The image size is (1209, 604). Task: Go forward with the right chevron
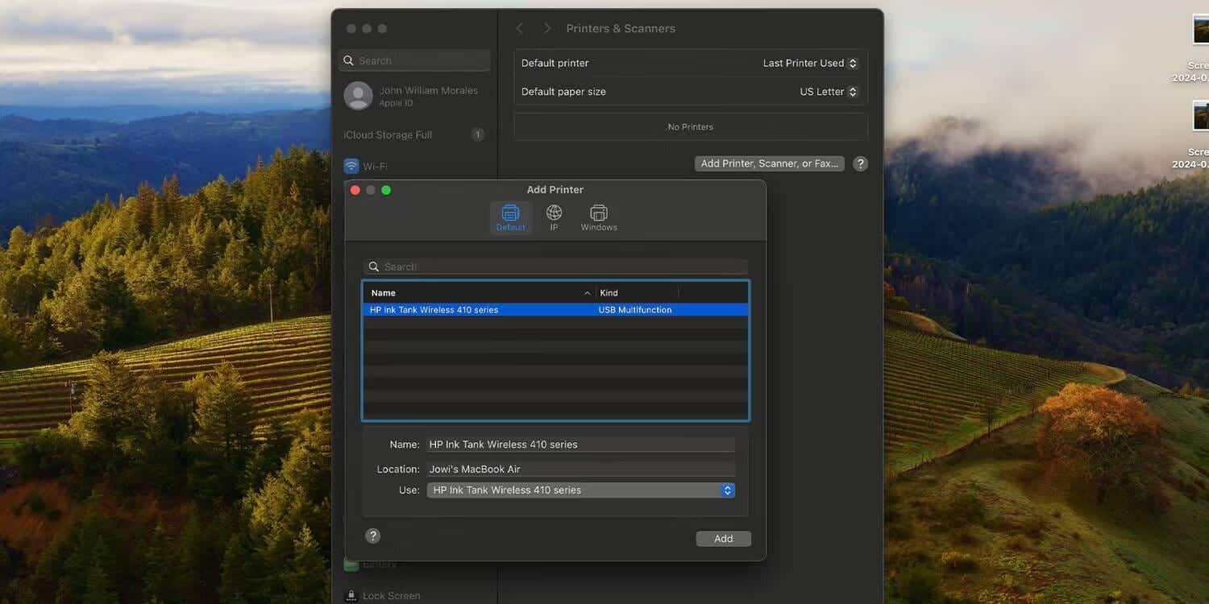point(547,28)
